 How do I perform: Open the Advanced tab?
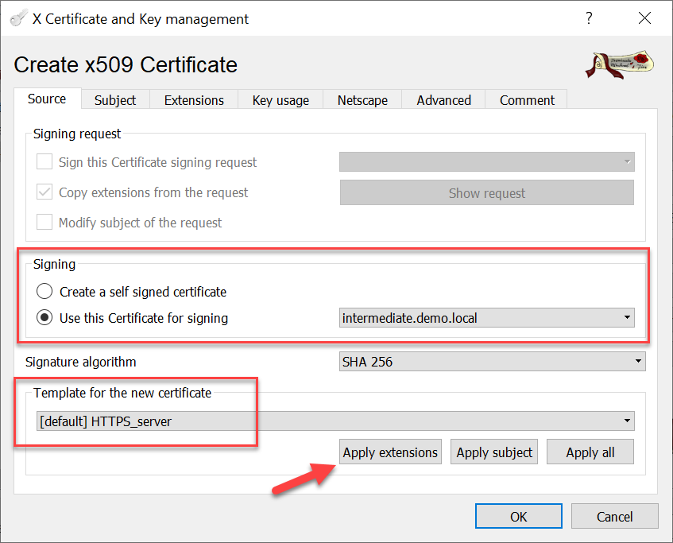(x=443, y=100)
